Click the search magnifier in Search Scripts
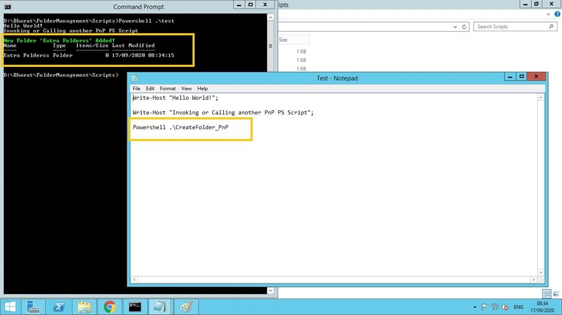The height and width of the screenshot is (315, 562). [x=551, y=26]
